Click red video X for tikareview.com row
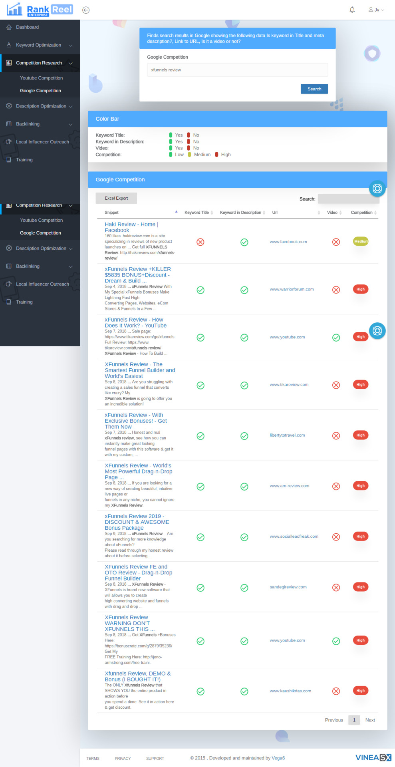Viewport: 395px width, 767px height. [x=336, y=385]
